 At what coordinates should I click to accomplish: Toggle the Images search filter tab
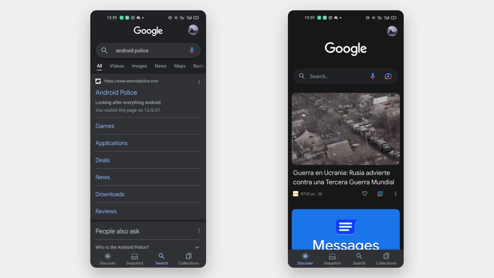[x=139, y=66]
